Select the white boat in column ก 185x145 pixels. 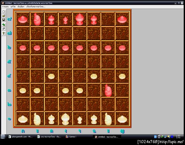tap(23, 119)
